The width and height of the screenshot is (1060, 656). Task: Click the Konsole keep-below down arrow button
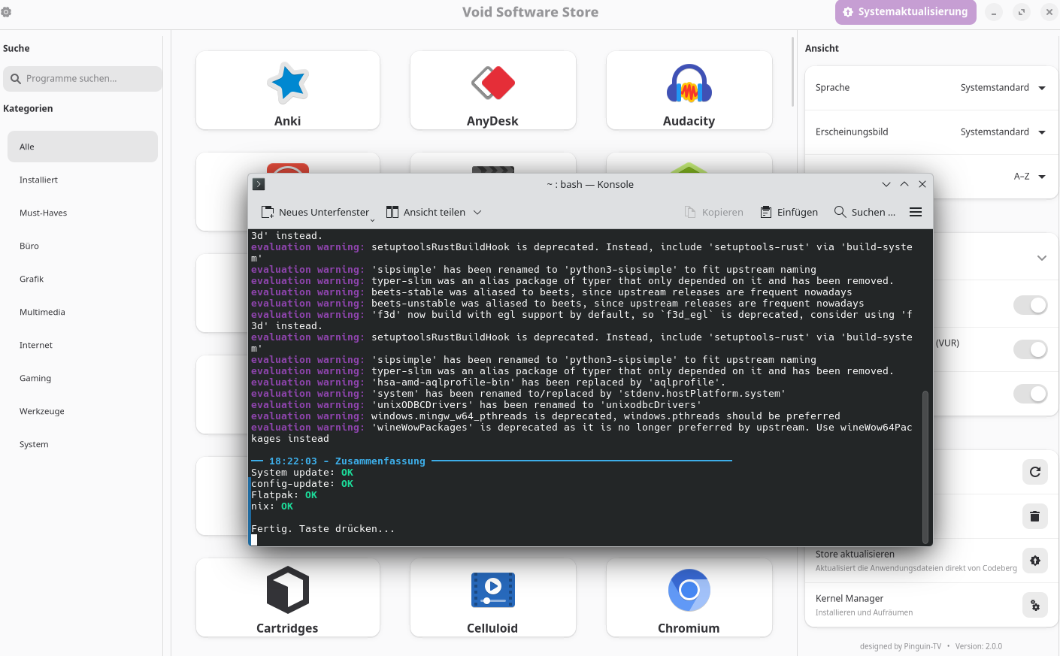tap(886, 184)
